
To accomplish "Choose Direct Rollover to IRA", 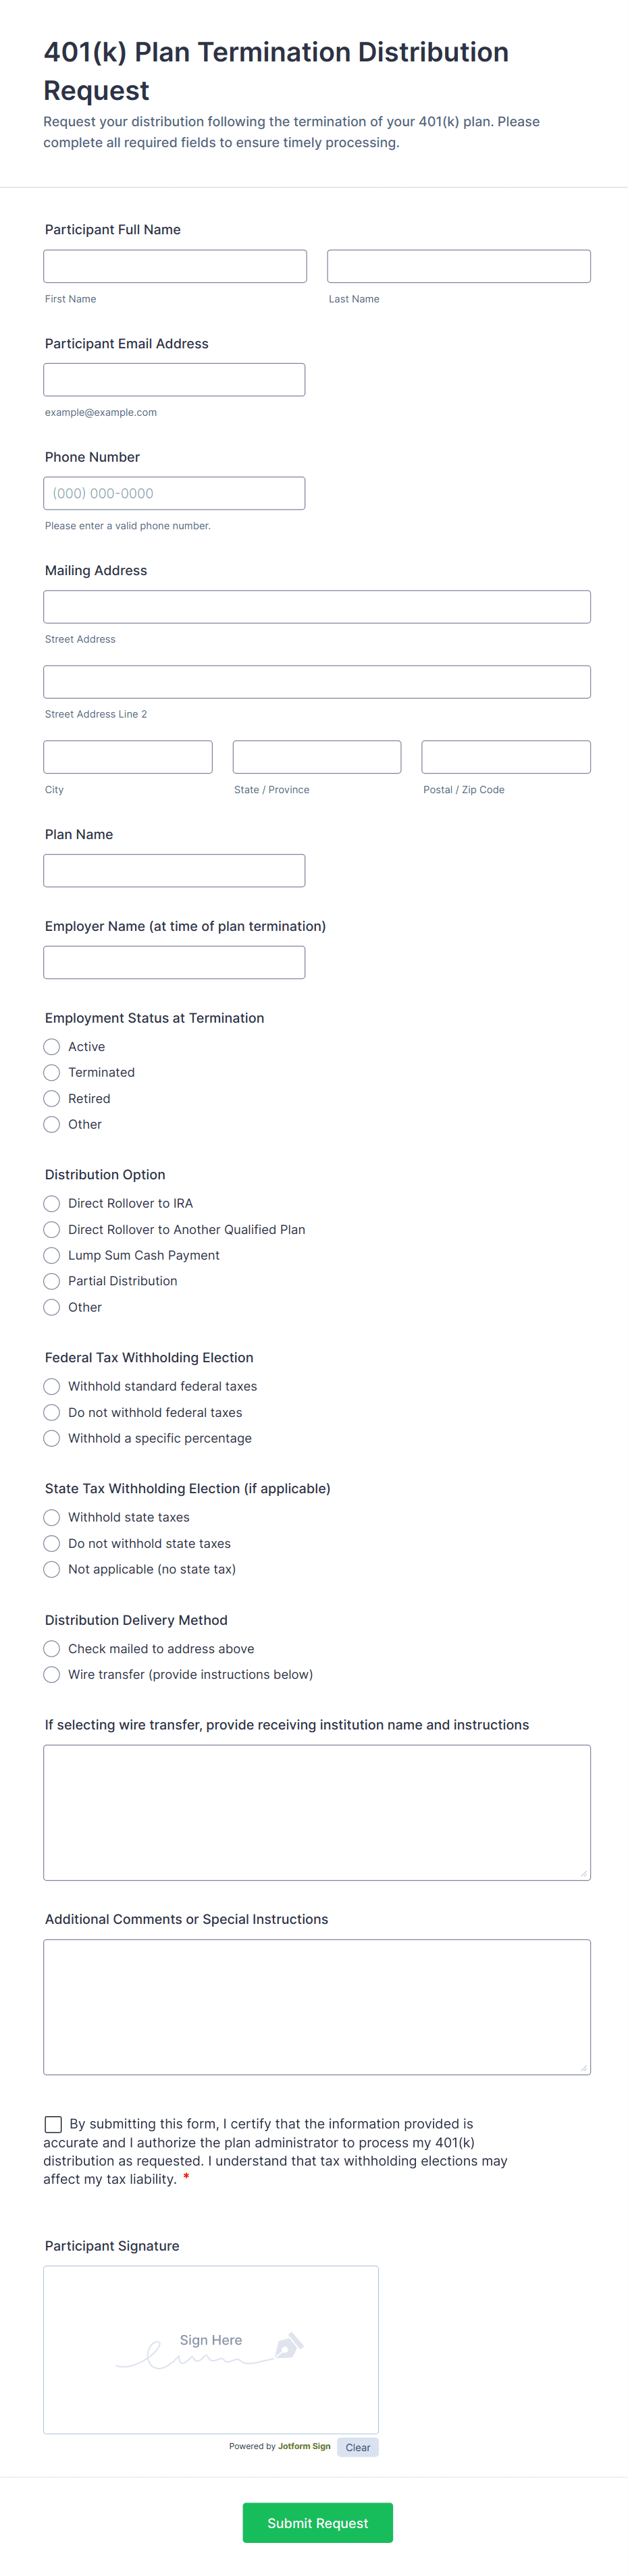I will pos(52,1204).
